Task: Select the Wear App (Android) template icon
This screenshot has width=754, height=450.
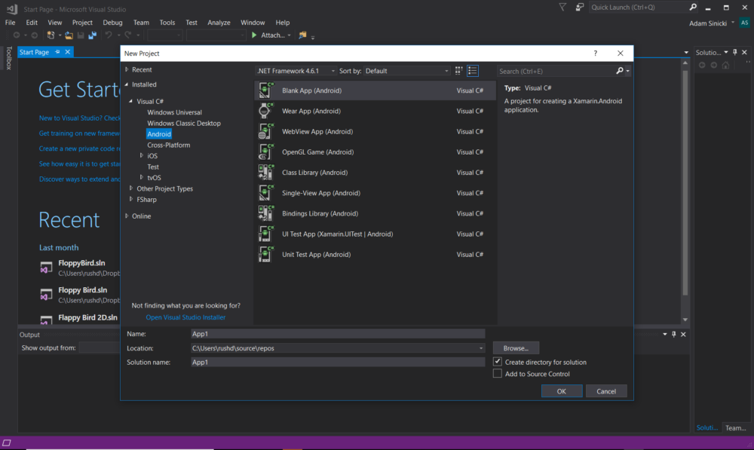Action: (x=266, y=110)
